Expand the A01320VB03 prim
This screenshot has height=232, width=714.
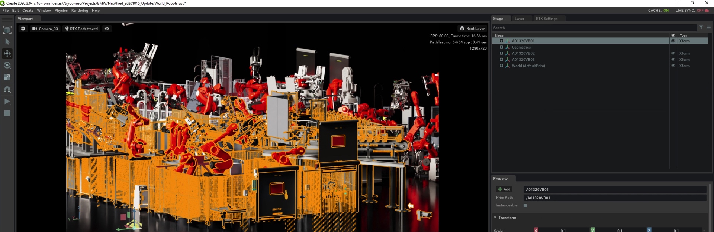point(501,60)
